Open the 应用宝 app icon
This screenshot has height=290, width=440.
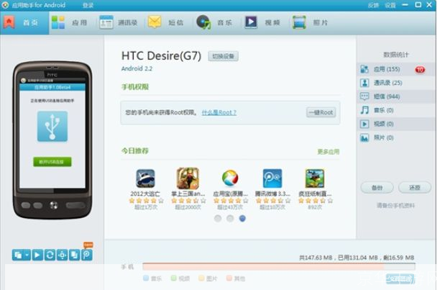(230, 178)
